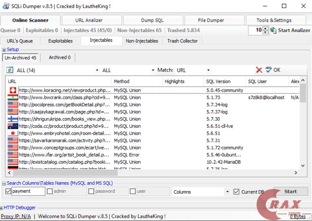Open the second ALL filter dropdown
This screenshot has width=312, height=221.
[153, 70]
